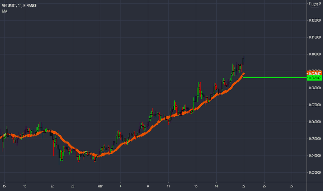Screen dimensions: 323x191
Task: Click the orange 0.088617 MA price tag
Action: (x=314, y=74)
